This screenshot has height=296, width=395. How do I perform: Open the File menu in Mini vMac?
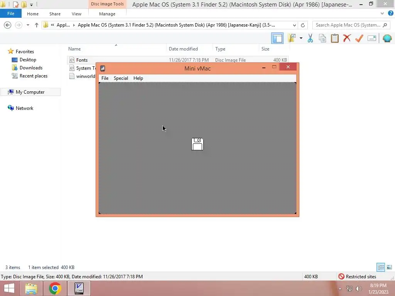point(105,78)
